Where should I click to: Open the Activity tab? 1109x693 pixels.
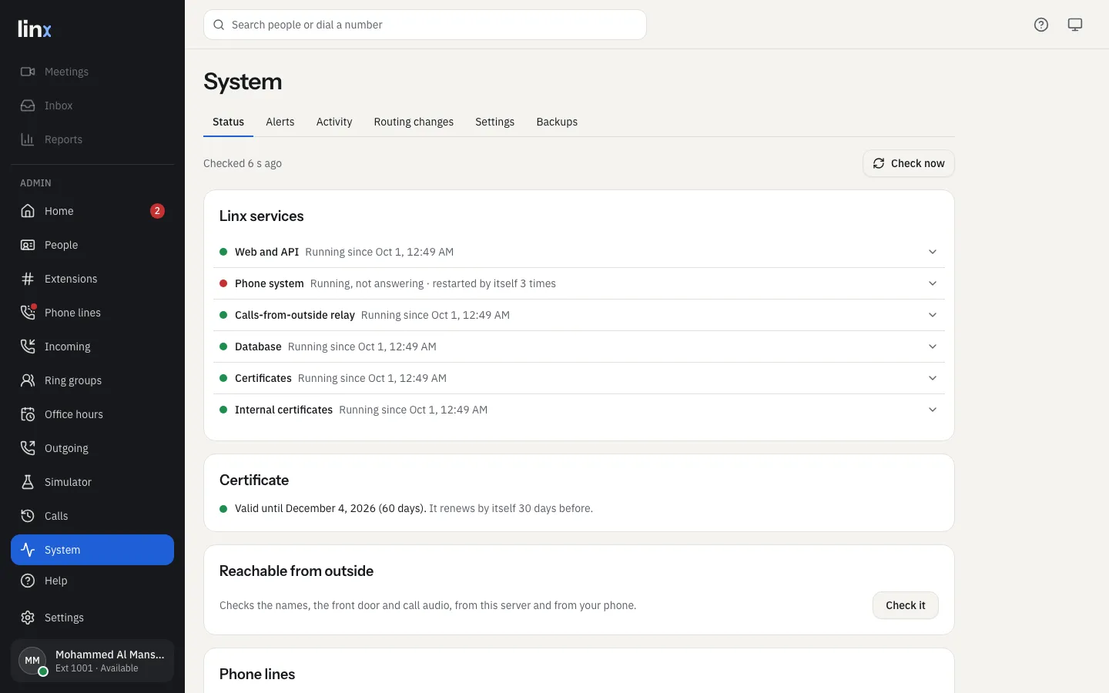coord(334,122)
